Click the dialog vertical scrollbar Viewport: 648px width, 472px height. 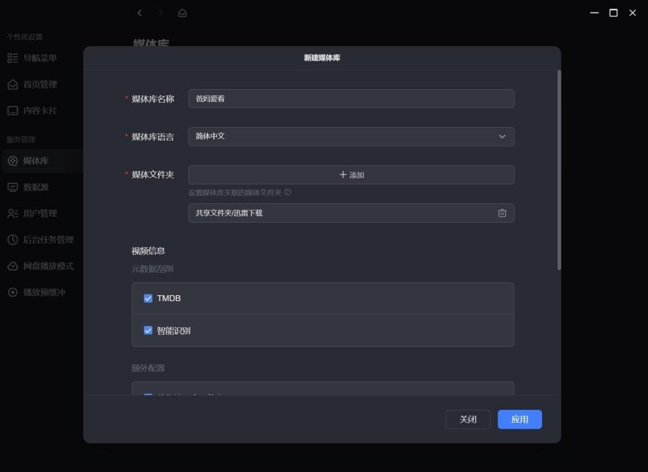pos(559,170)
